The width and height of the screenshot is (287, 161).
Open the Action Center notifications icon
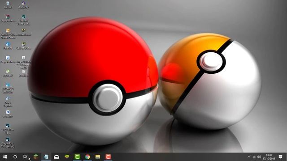[280, 157]
